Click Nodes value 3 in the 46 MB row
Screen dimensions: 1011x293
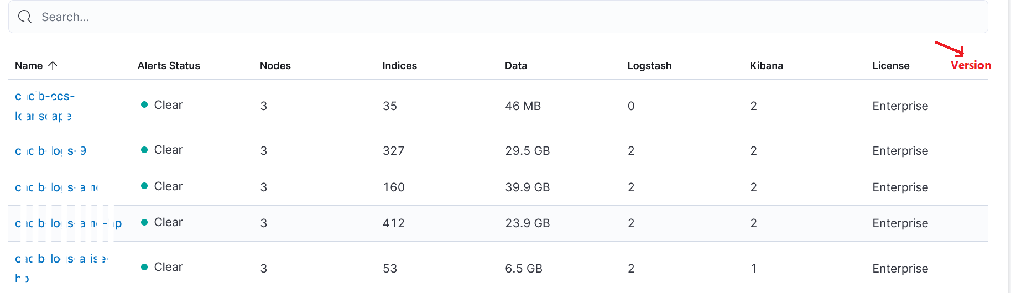[264, 106]
